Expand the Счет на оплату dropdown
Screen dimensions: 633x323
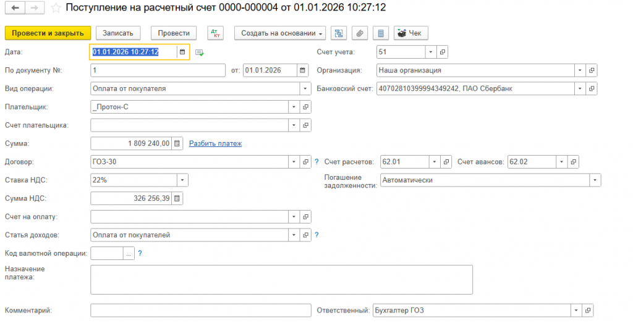point(294,217)
